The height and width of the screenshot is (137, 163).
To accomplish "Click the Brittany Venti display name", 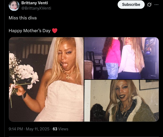I will pos(35,3).
